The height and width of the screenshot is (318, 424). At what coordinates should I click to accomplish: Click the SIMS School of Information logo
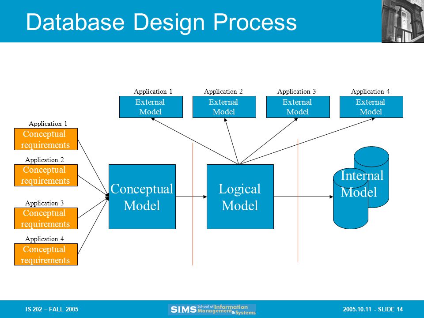(x=212, y=309)
